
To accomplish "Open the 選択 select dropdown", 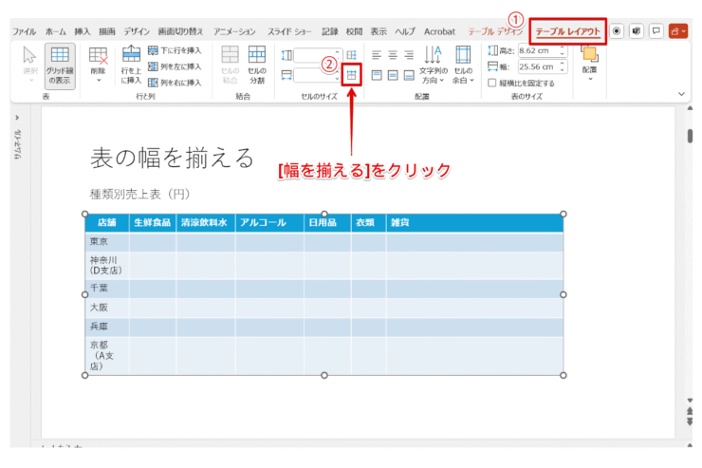I will [30, 66].
